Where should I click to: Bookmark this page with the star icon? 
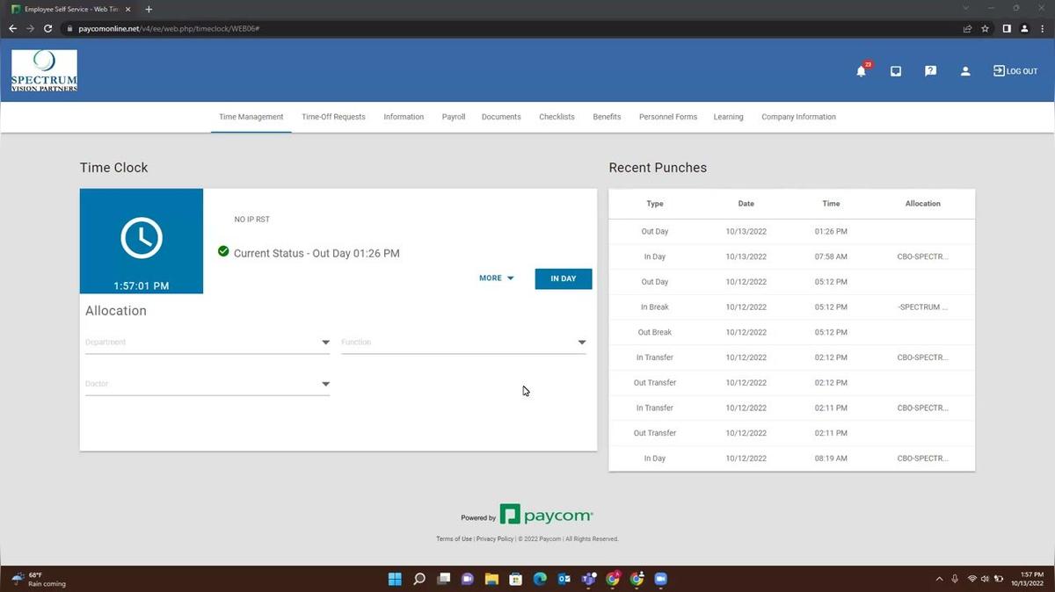(x=986, y=28)
